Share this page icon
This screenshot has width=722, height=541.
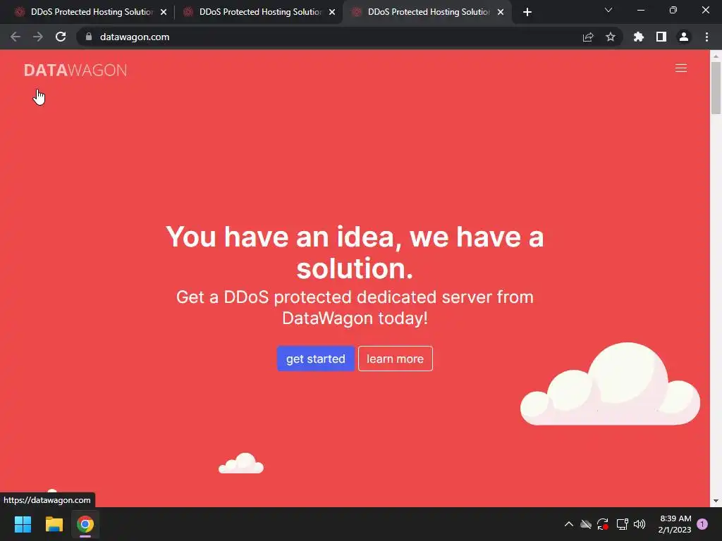587,37
